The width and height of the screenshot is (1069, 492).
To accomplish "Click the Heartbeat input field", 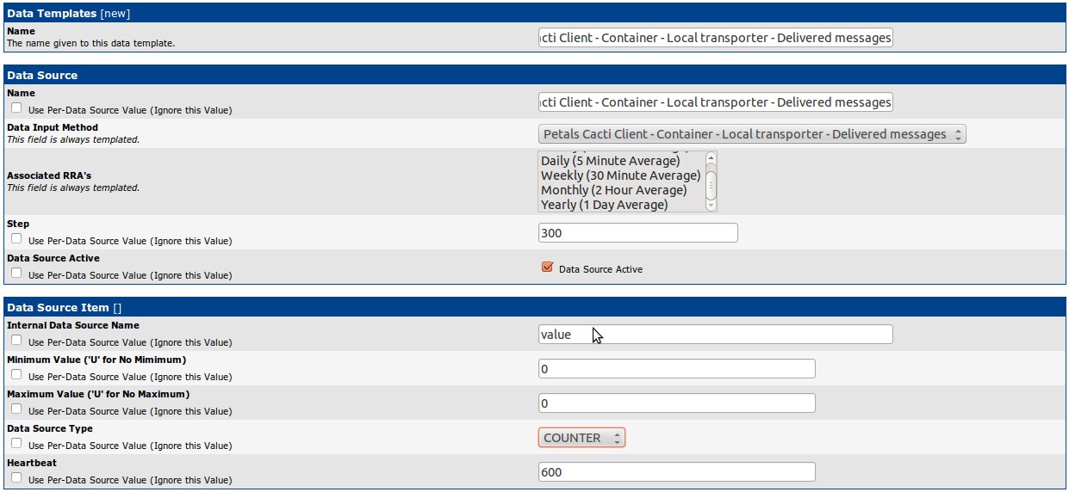I will (676, 472).
